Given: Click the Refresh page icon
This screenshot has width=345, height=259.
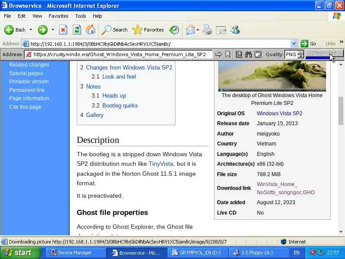Looking at the screenshot, I should click(x=77, y=30).
